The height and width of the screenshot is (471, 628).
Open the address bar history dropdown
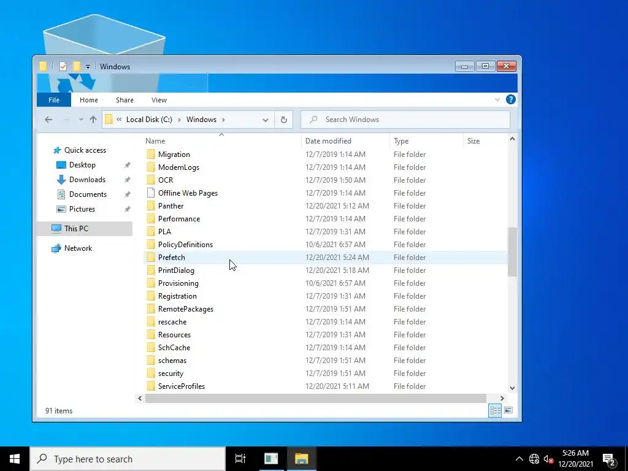[265, 120]
